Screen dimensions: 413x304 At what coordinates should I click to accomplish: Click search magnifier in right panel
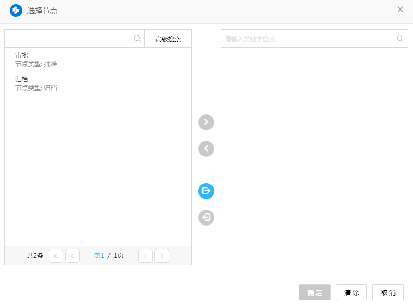click(400, 39)
